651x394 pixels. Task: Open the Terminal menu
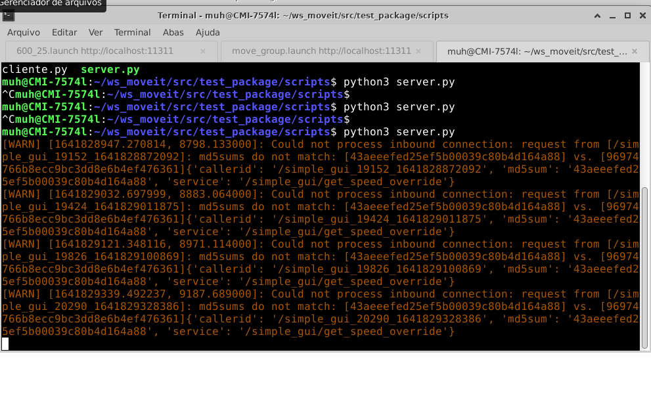pos(132,32)
